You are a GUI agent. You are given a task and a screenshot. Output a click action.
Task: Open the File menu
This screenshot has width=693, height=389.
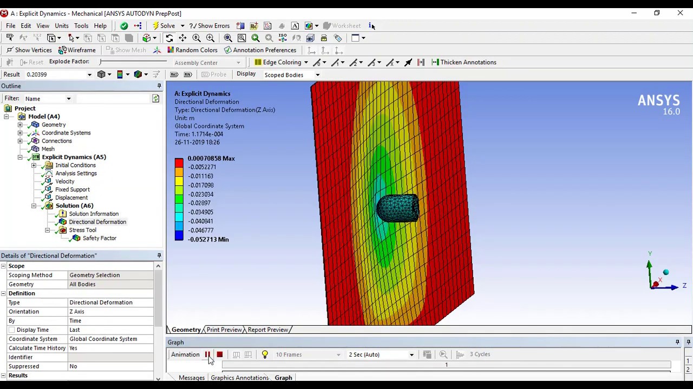coord(11,25)
